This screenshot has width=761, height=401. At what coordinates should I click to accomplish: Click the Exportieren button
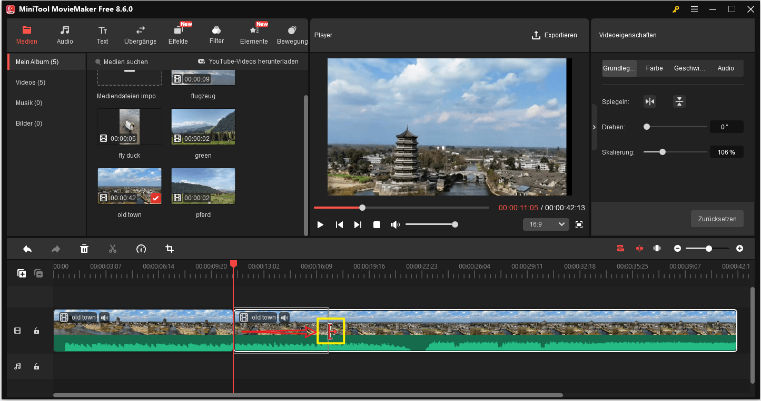pos(555,35)
